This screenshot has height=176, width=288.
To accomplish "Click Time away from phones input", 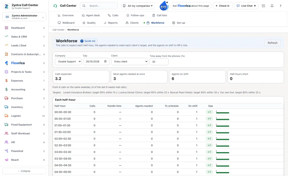I will point(159,62).
